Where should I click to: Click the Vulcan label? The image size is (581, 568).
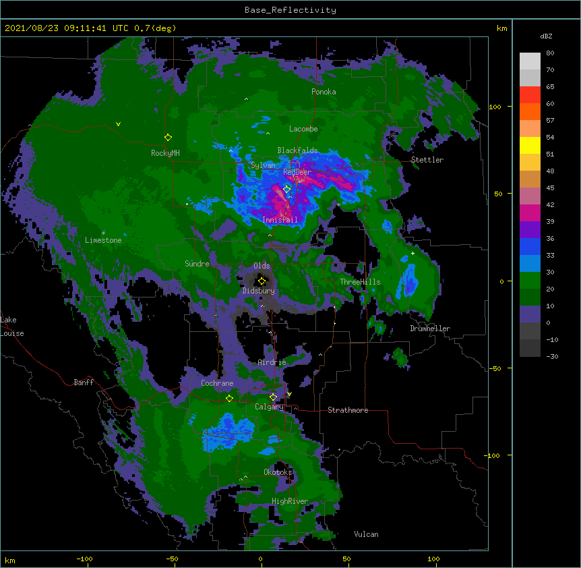[x=366, y=534]
